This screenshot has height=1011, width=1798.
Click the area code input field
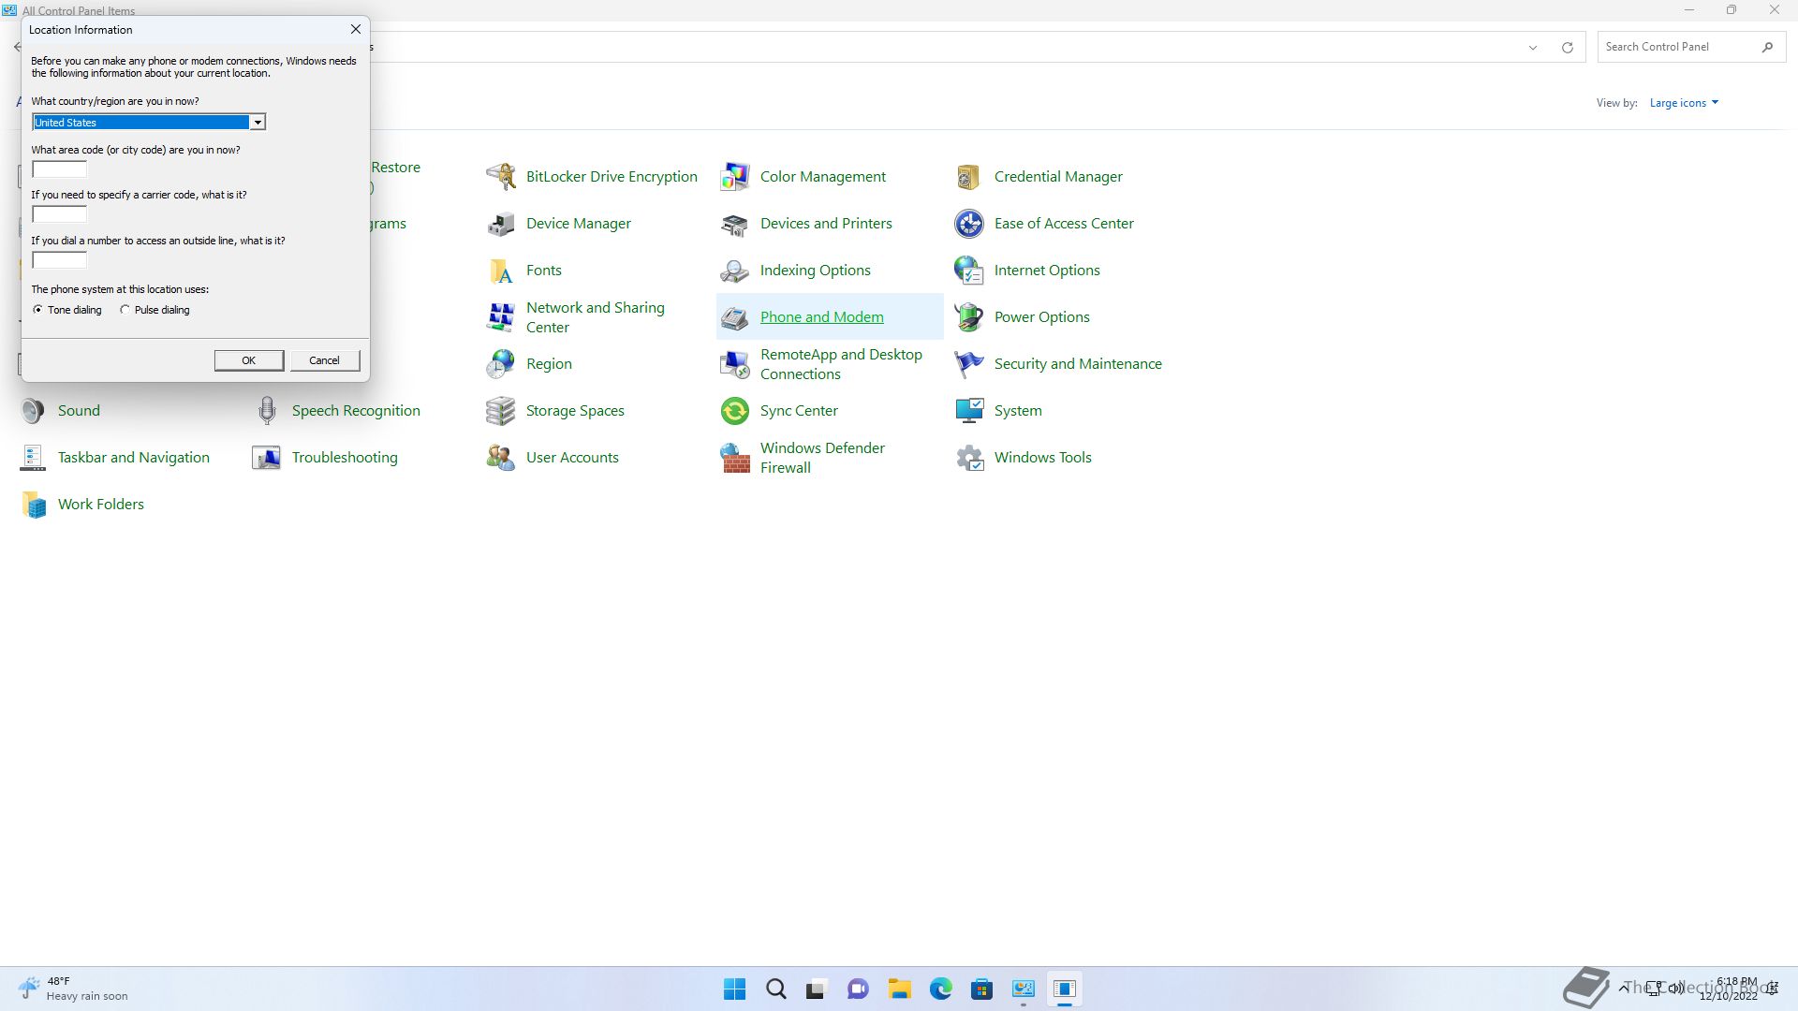60,169
